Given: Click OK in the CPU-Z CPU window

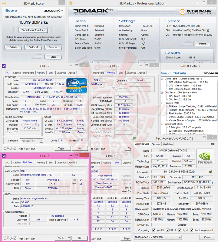Looking at the screenshot, I should [80, 148].
